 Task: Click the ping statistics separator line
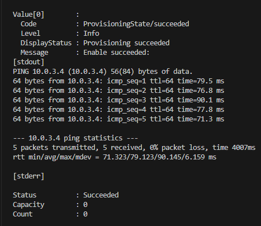75,138
